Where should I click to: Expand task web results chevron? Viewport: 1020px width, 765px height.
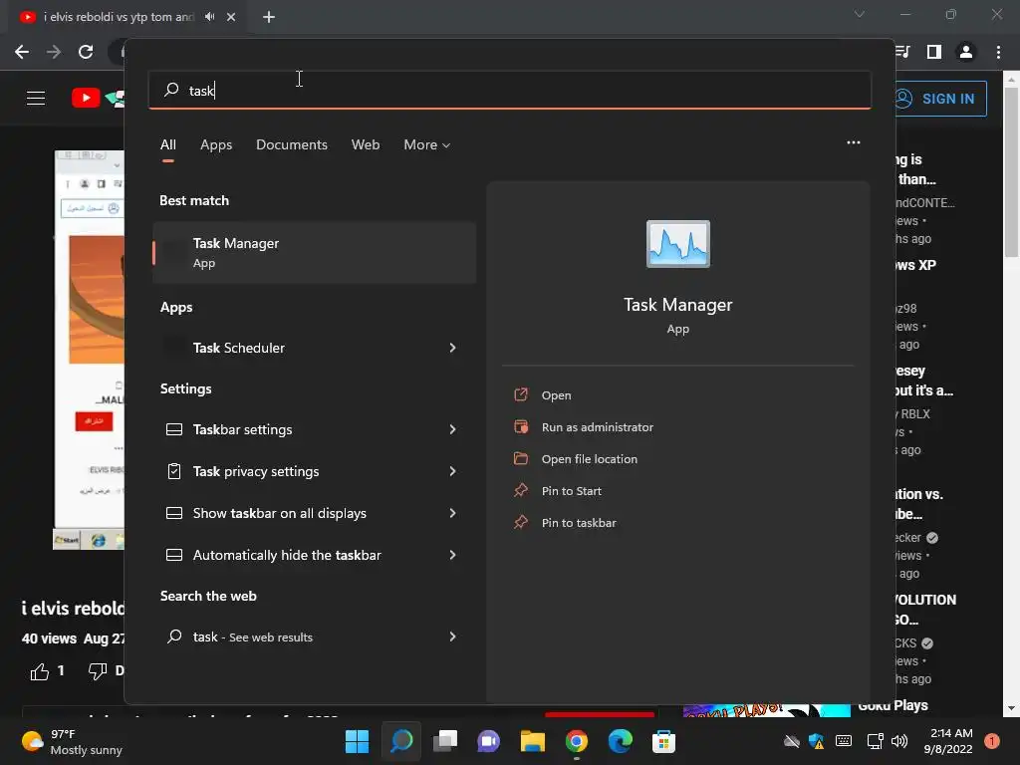453,637
